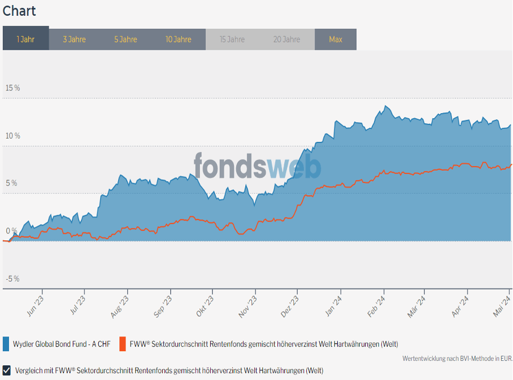The height and width of the screenshot is (380, 513).
Task: Click the Mai '24 axis label
Action: click(502, 306)
